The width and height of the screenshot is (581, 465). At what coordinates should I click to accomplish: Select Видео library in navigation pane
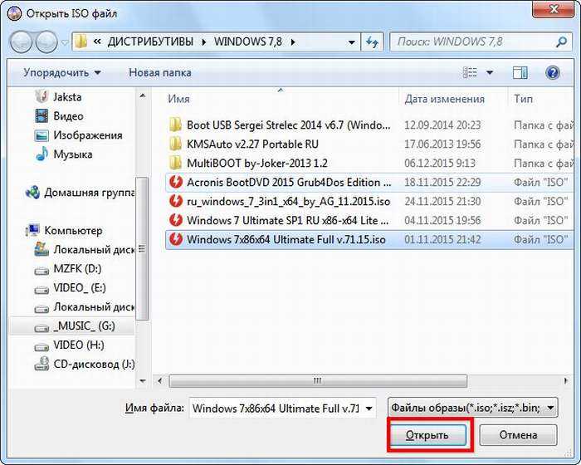click(59, 116)
